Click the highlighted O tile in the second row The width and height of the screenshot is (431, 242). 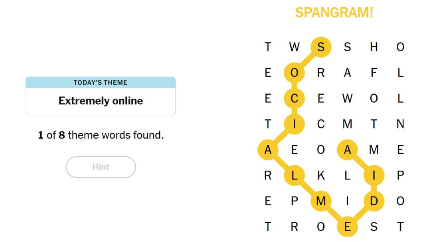[x=295, y=72]
